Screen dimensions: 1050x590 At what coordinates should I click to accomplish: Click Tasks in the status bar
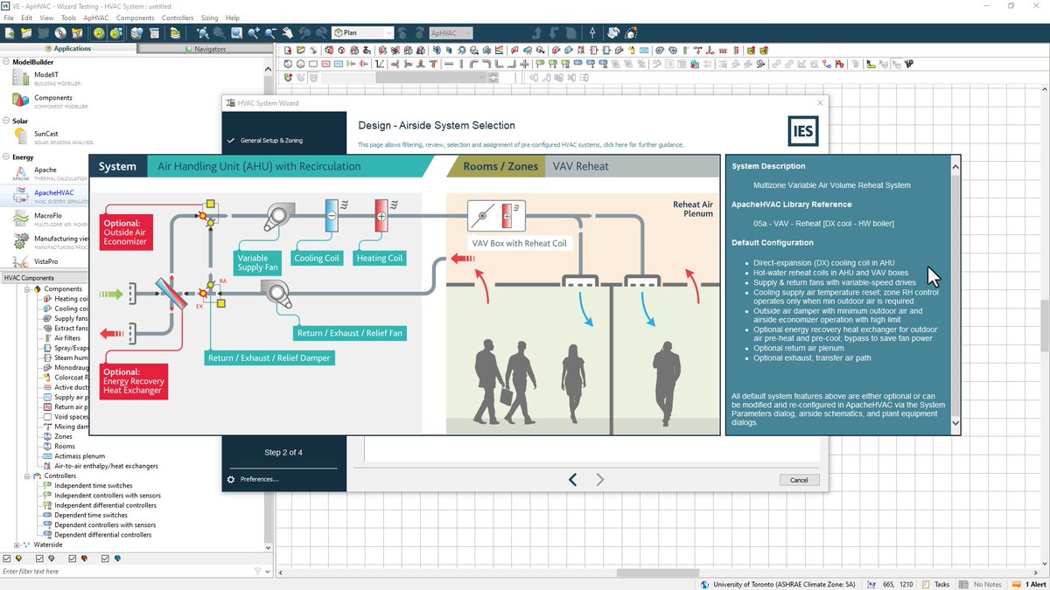(935, 584)
